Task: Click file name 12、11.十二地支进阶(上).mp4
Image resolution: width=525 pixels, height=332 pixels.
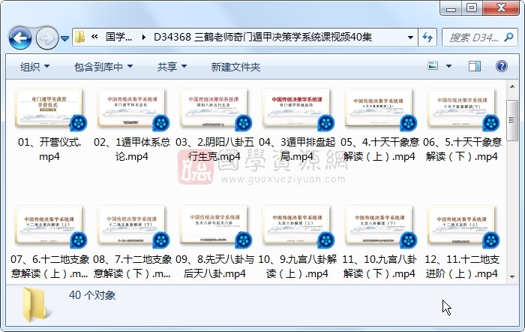Action: click(462, 267)
